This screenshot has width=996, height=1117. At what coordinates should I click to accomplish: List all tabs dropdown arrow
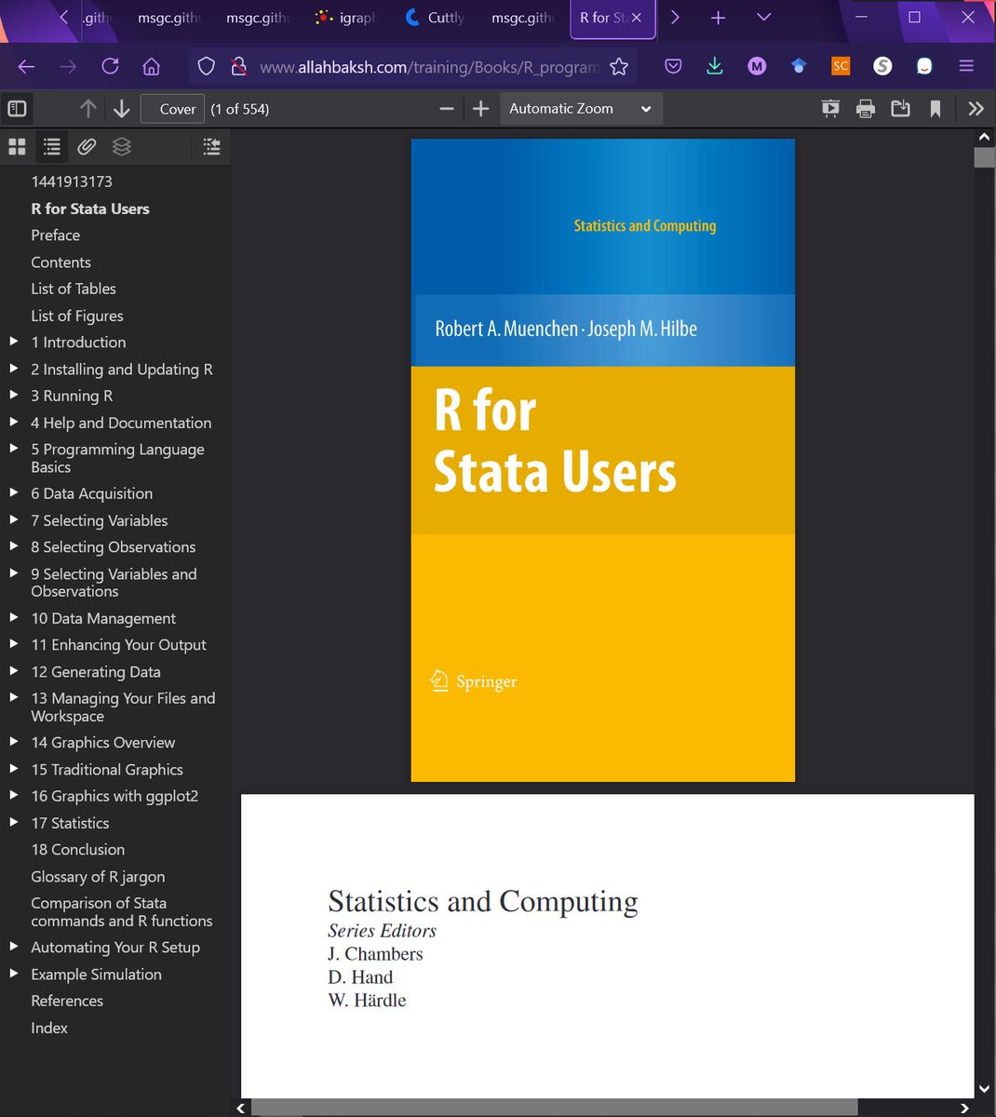pos(763,18)
